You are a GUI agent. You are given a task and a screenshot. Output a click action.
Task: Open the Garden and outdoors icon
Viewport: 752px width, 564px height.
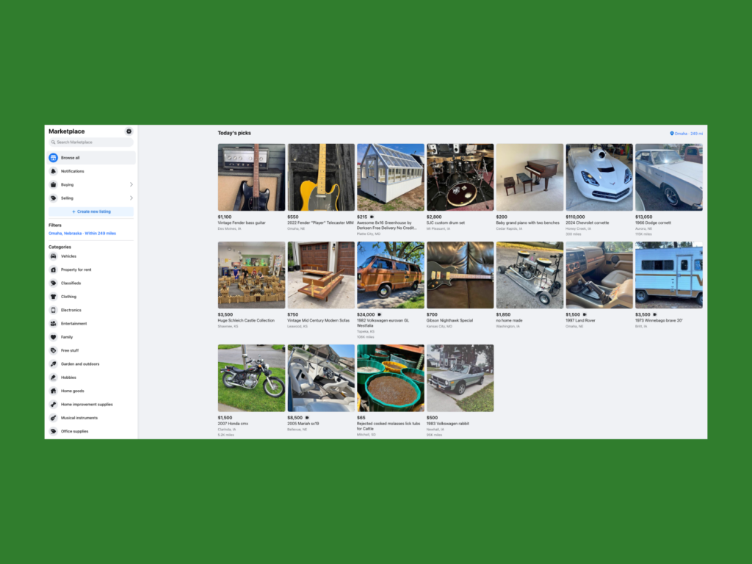tap(53, 364)
